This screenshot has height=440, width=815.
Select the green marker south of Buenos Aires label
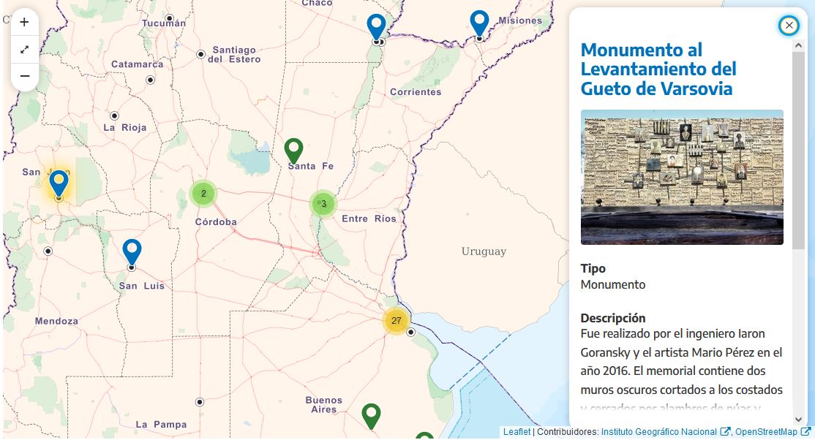pyautogui.click(x=371, y=416)
